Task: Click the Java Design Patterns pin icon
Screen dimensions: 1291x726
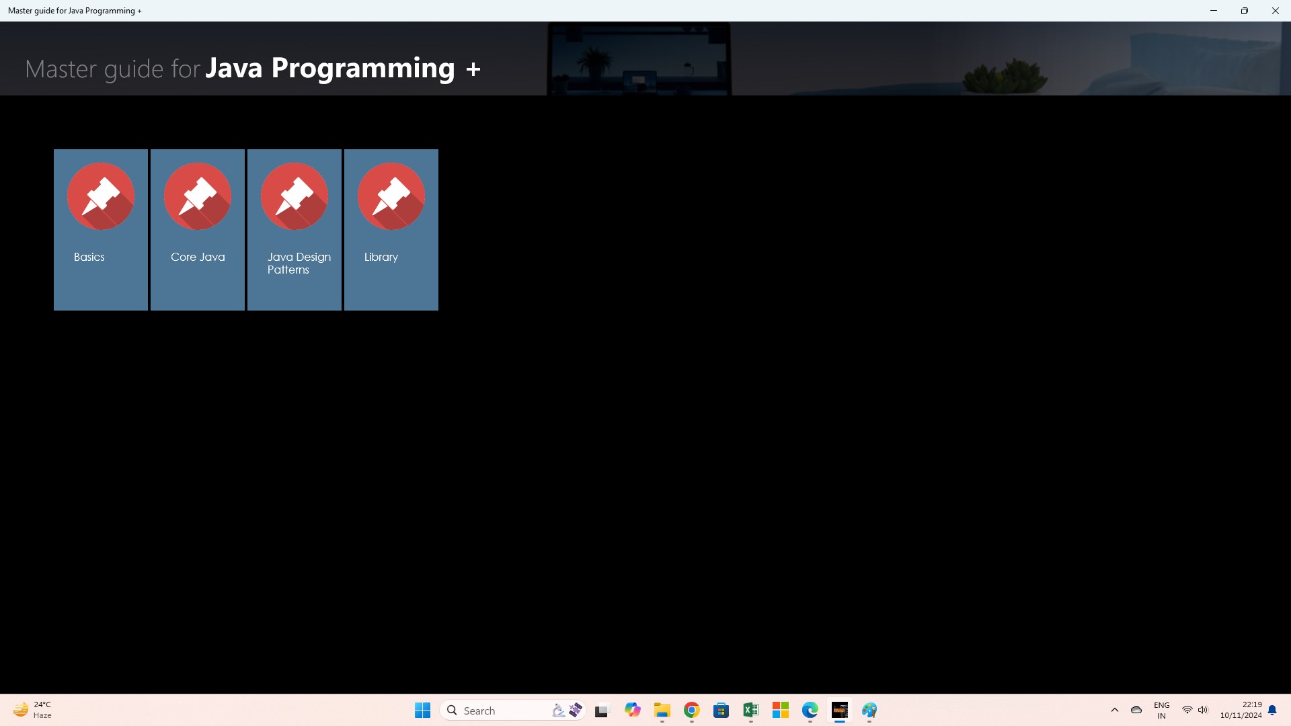Action: [x=295, y=196]
